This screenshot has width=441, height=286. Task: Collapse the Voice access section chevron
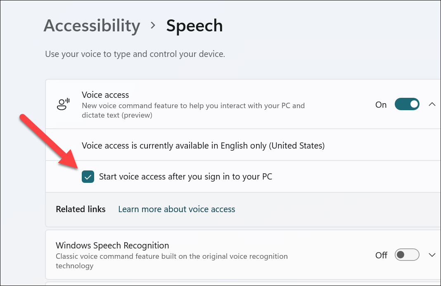[x=432, y=104]
